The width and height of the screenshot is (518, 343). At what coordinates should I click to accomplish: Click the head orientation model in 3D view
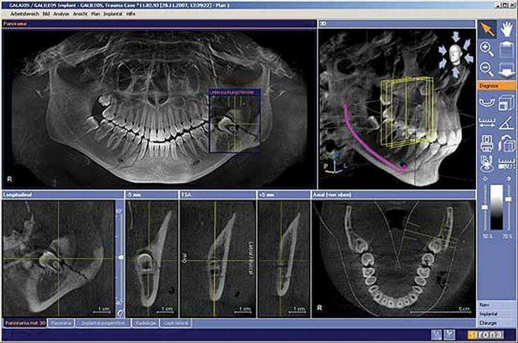pyautogui.click(x=456, y=54)
